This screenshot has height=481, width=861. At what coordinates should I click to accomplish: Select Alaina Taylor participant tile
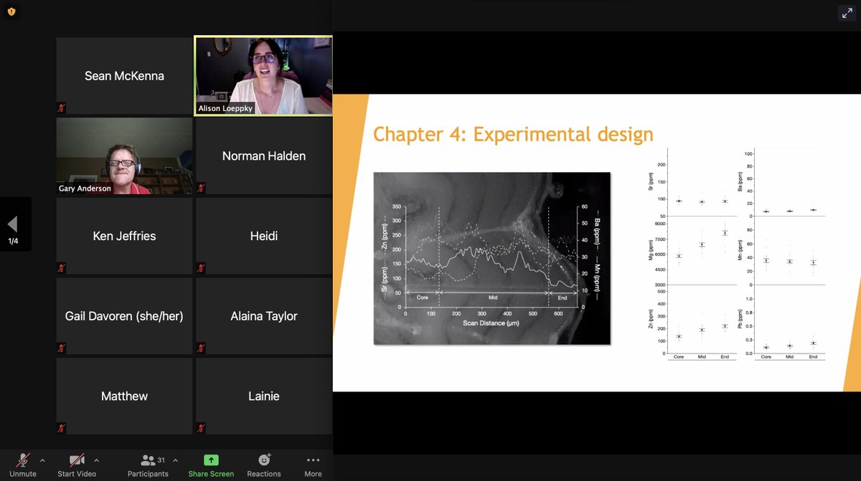tap(263, 316)
